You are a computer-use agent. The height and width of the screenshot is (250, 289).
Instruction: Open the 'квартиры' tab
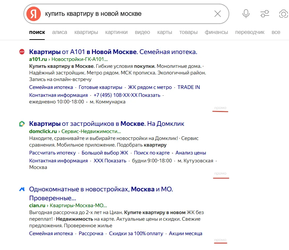coord(86,32)
